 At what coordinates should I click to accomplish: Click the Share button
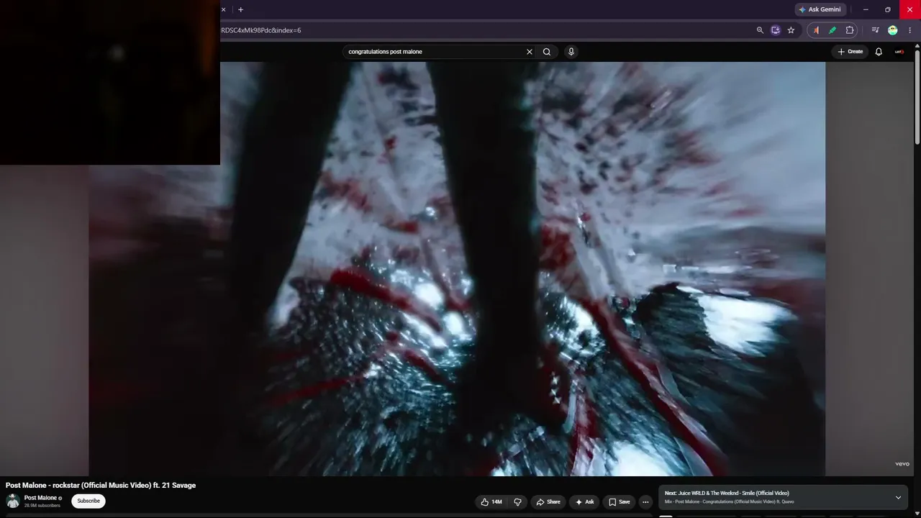[x=548, y=501]
